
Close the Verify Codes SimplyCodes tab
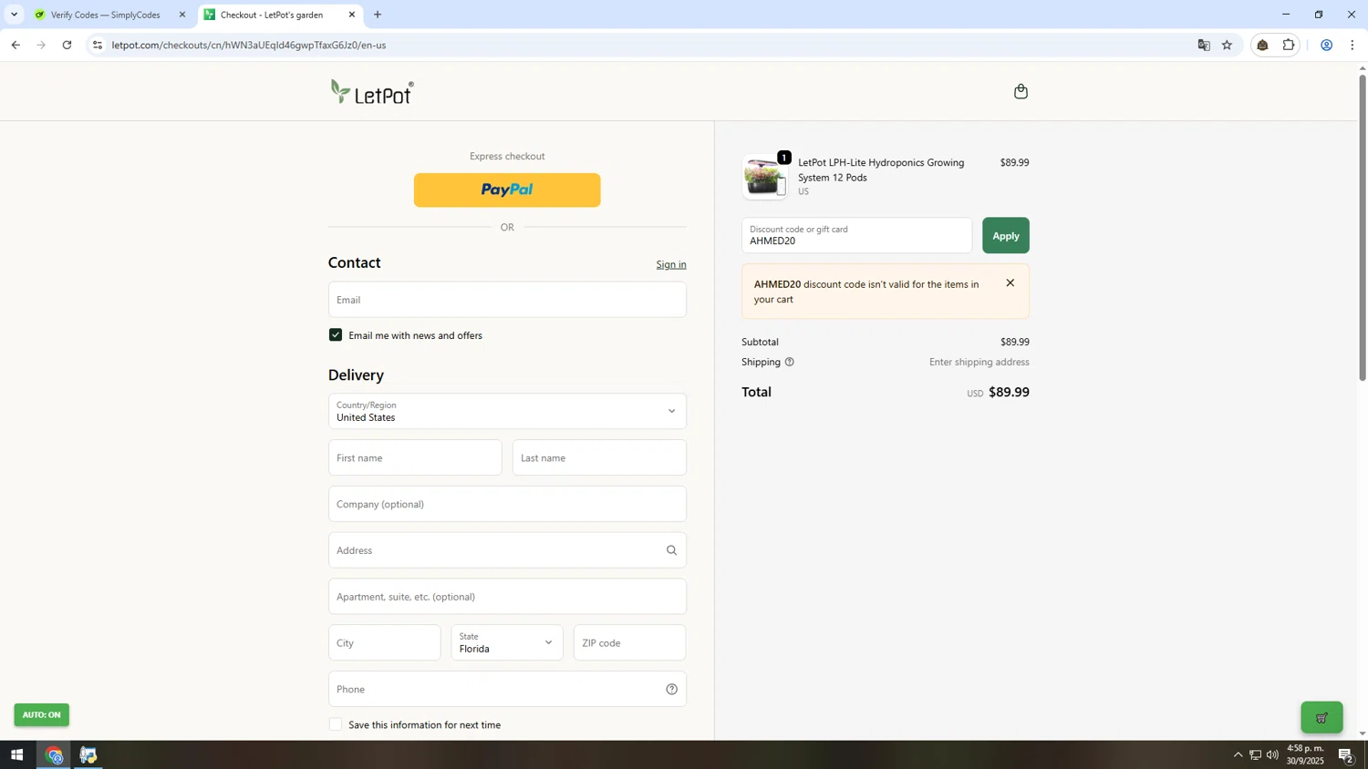pos(181,15)
